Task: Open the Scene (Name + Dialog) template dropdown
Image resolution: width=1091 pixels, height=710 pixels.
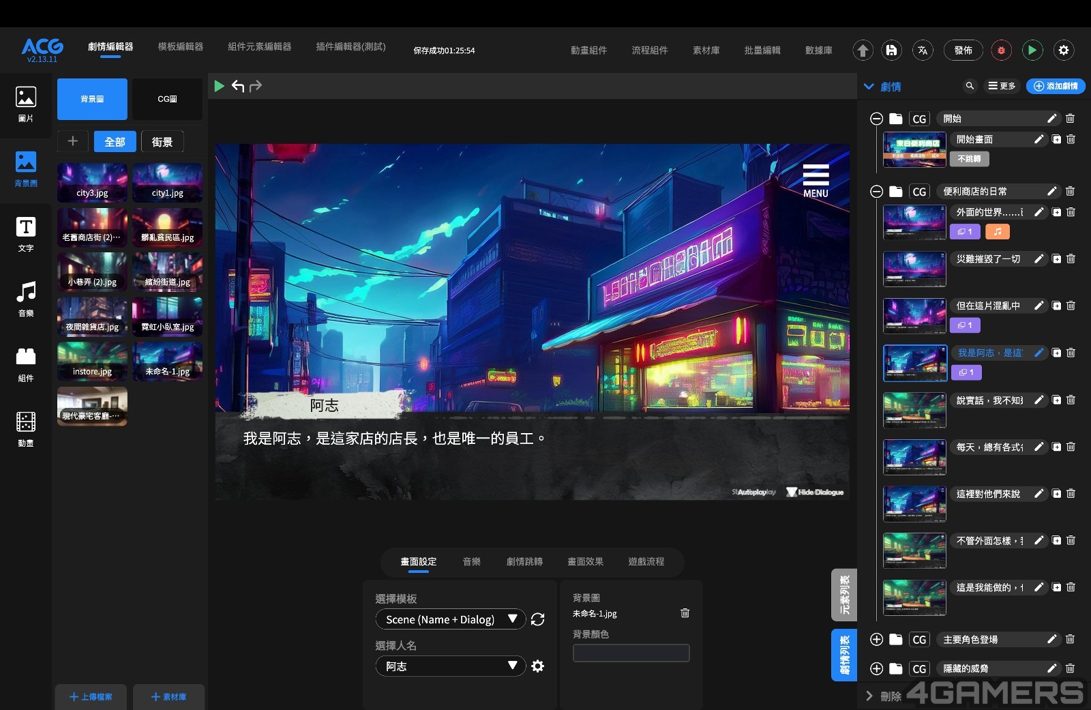Action: (x=450, y=619)
